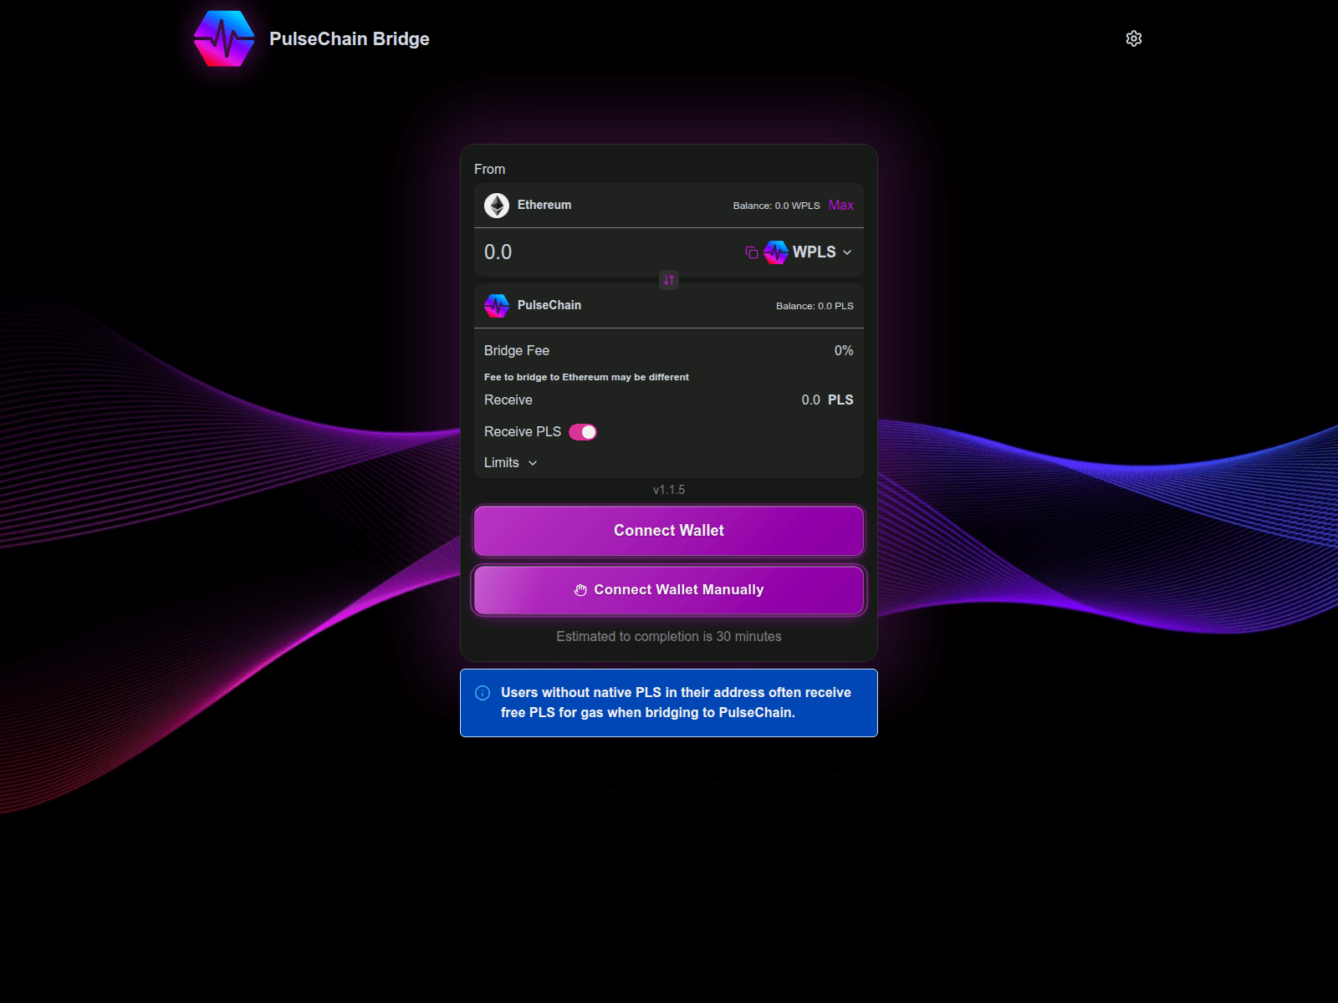Click Balance: 0.0 PLS text
This screenshot has width=1338, height=1003.
(815, 306)
